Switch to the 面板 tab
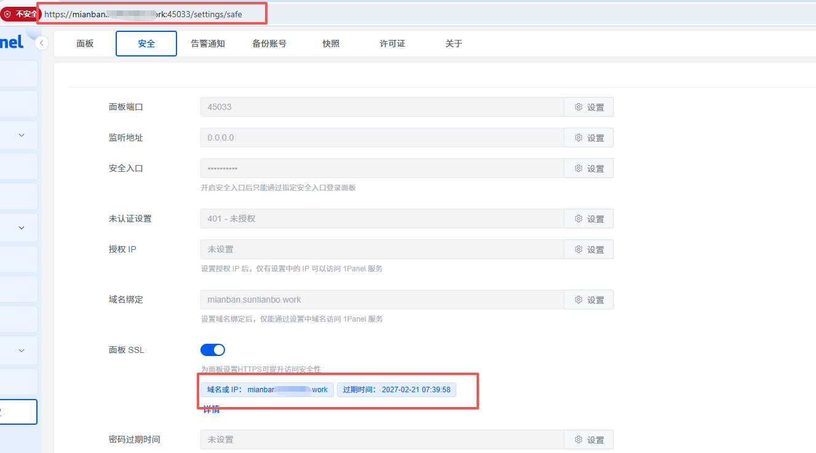The width and height of the screenshot is (816, 453). pyautogui.click(x=85, y=44)
